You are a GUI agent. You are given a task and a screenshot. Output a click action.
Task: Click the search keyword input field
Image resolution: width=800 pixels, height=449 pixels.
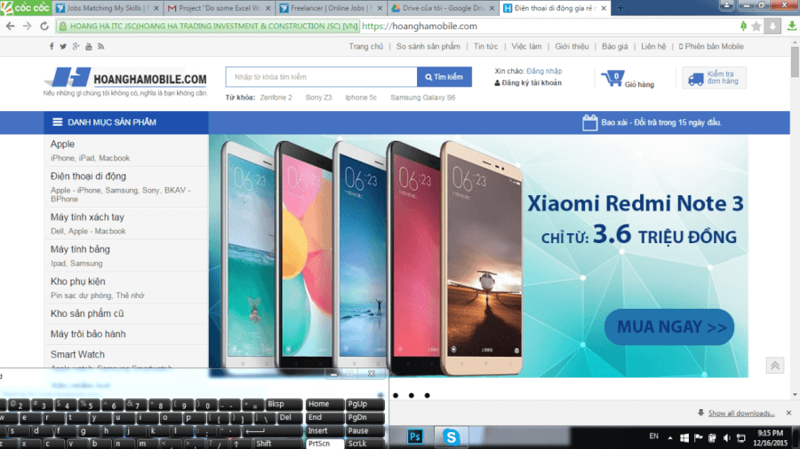coord(321,77)
